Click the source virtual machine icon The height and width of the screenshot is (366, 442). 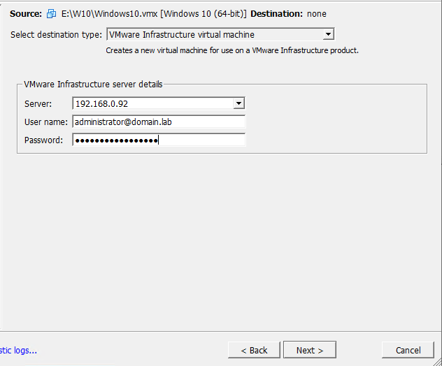51,13
